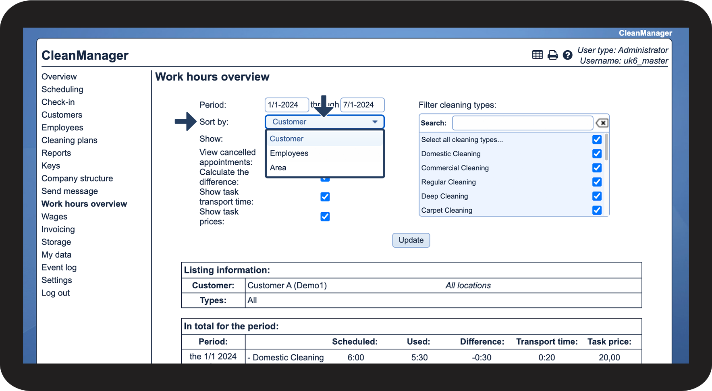Untick the Deep Cleaning checkbox
Screen dimensions: 712x391
point(597,196)
